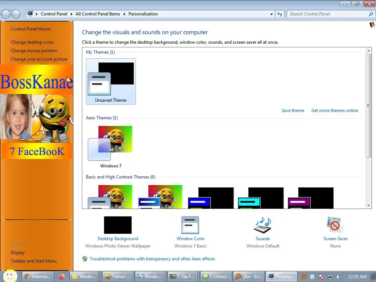
Task: Click the recent pages arrow beside Forward
Action: click(x=23, y=14)
